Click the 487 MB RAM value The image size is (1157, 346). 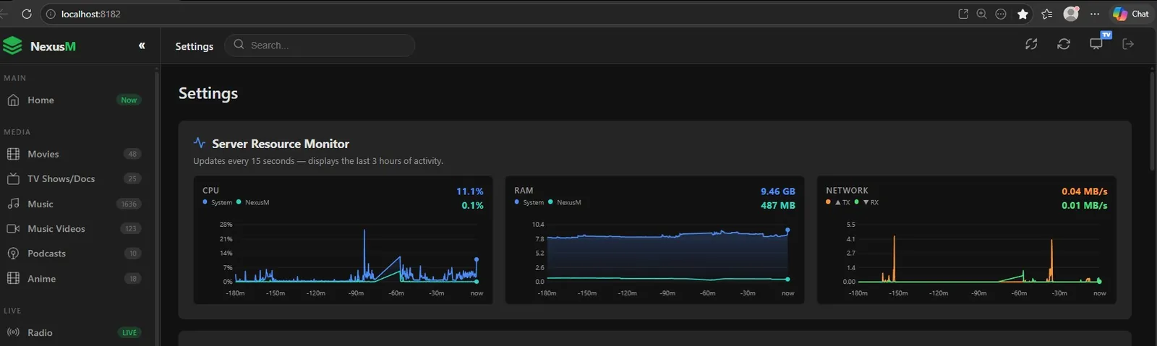click(778, 205)
